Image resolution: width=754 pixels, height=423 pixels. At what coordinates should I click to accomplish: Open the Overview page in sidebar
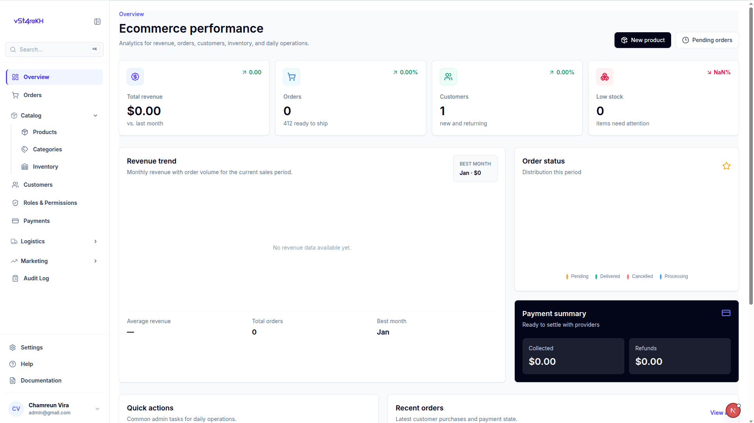55,77
